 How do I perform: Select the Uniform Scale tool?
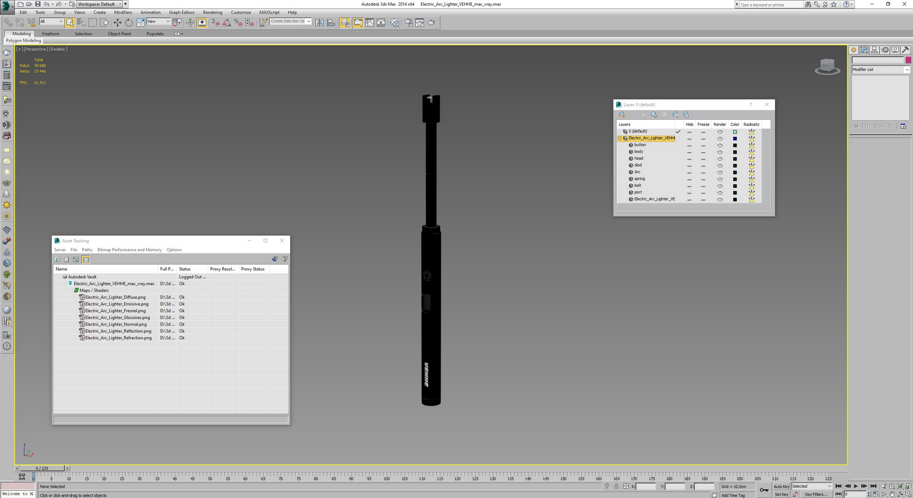click(x=141, y=22)
